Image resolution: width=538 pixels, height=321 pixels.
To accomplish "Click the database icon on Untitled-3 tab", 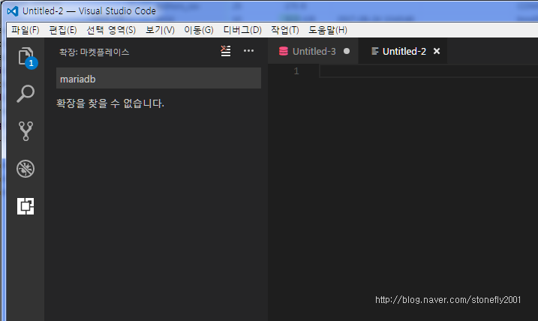I will 284,51.
